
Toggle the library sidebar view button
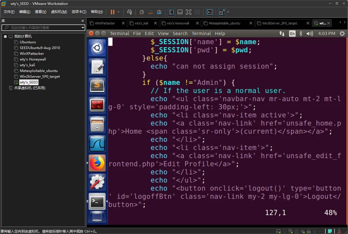coord(171,12)
